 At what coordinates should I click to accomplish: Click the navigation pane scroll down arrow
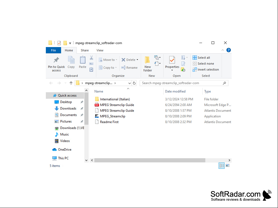click(86, 160)
